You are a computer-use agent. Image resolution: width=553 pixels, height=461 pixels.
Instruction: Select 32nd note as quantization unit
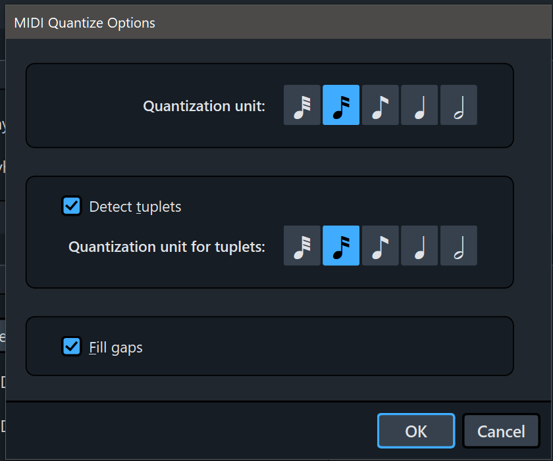pos(302,105)
